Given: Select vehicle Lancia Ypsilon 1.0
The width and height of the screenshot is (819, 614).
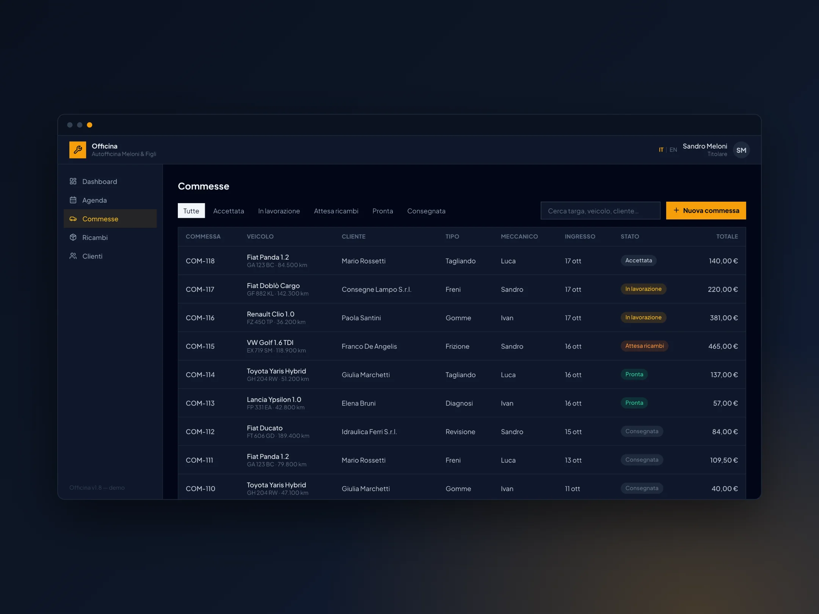Looking at the screenshot, I should click(x=274, y=399).
